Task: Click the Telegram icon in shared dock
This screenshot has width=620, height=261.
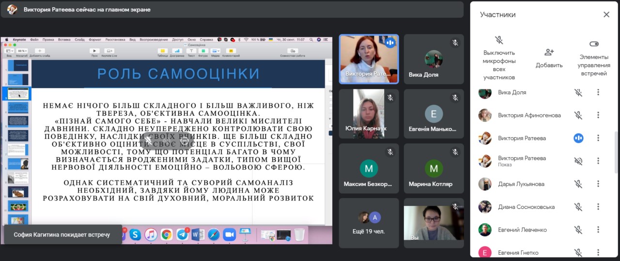Action: 182,235
